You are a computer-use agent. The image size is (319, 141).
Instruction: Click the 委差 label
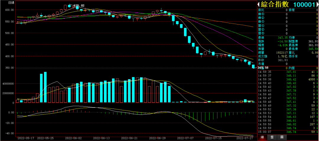tap(292, 10)
